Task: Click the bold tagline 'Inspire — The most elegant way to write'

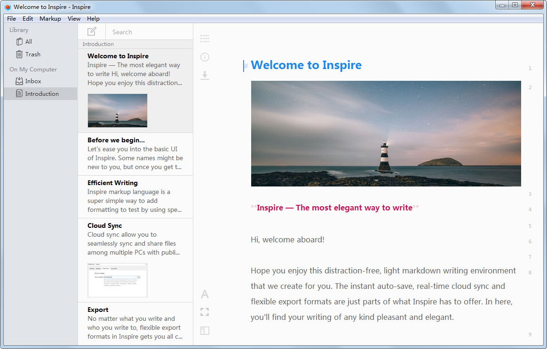Action: [334, 208]
